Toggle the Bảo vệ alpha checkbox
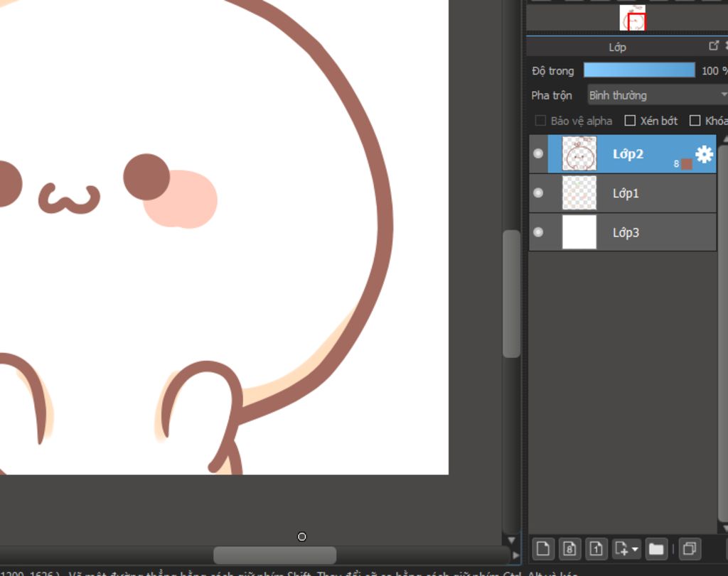This screenshot has height=576, width=728. click(540, 121)
